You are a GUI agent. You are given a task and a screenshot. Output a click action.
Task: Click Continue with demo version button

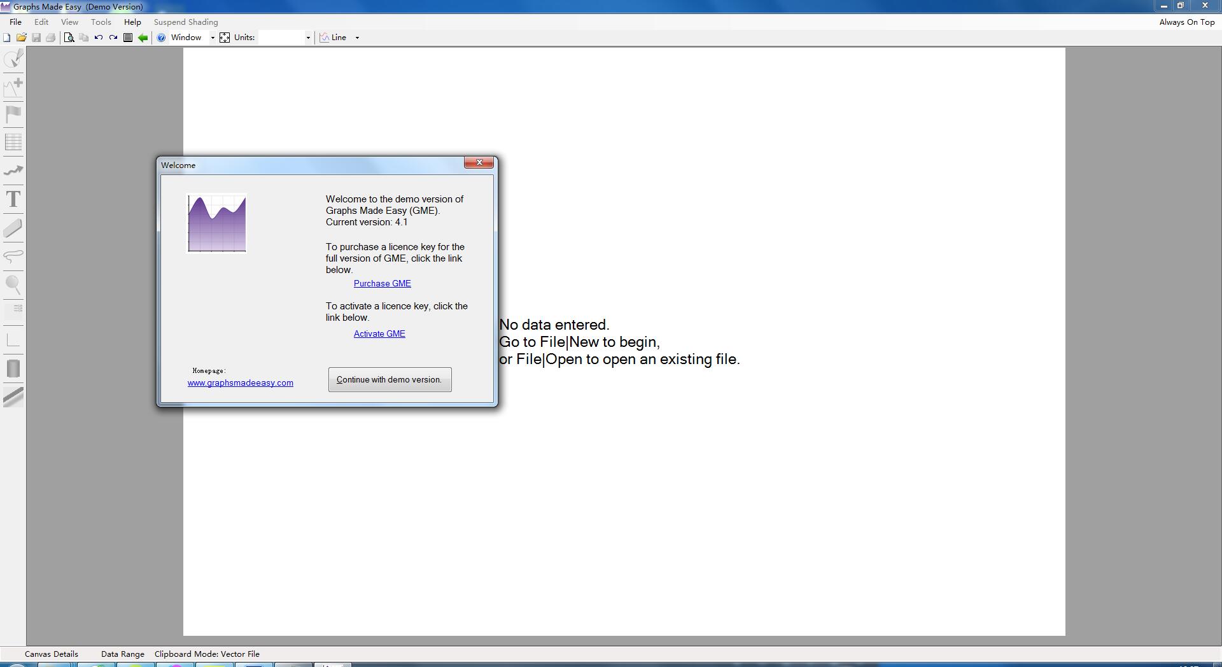390,379
